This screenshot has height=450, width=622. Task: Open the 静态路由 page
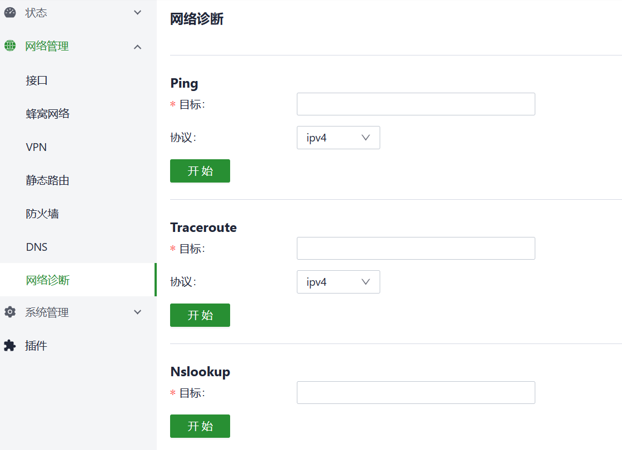tap(48, 180)
